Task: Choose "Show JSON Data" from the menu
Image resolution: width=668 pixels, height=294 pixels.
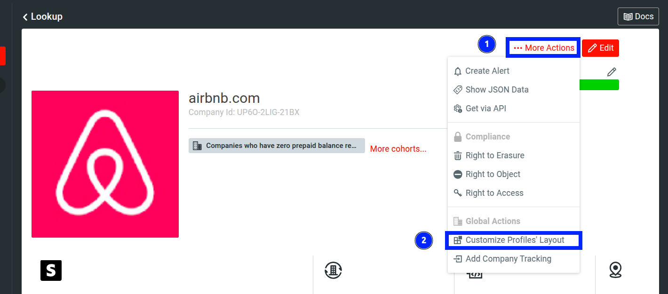Action: point(497,89)
